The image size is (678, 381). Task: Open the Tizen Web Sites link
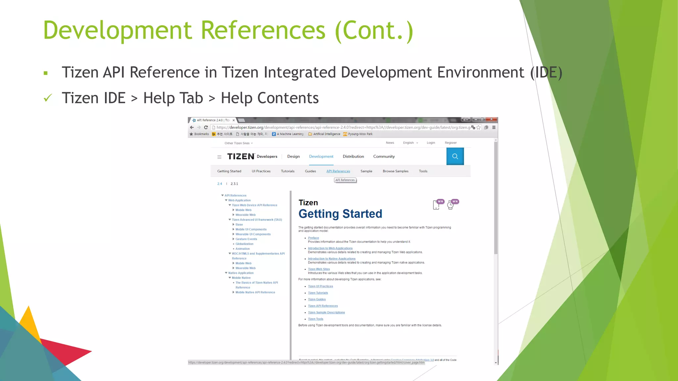click(x=319, y=269)
